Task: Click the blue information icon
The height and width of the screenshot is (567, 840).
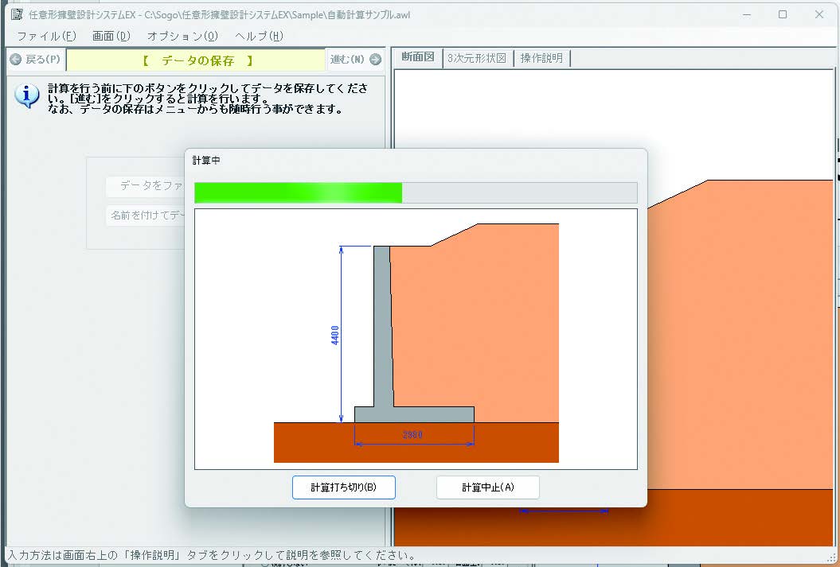Action: click(27, 97)
